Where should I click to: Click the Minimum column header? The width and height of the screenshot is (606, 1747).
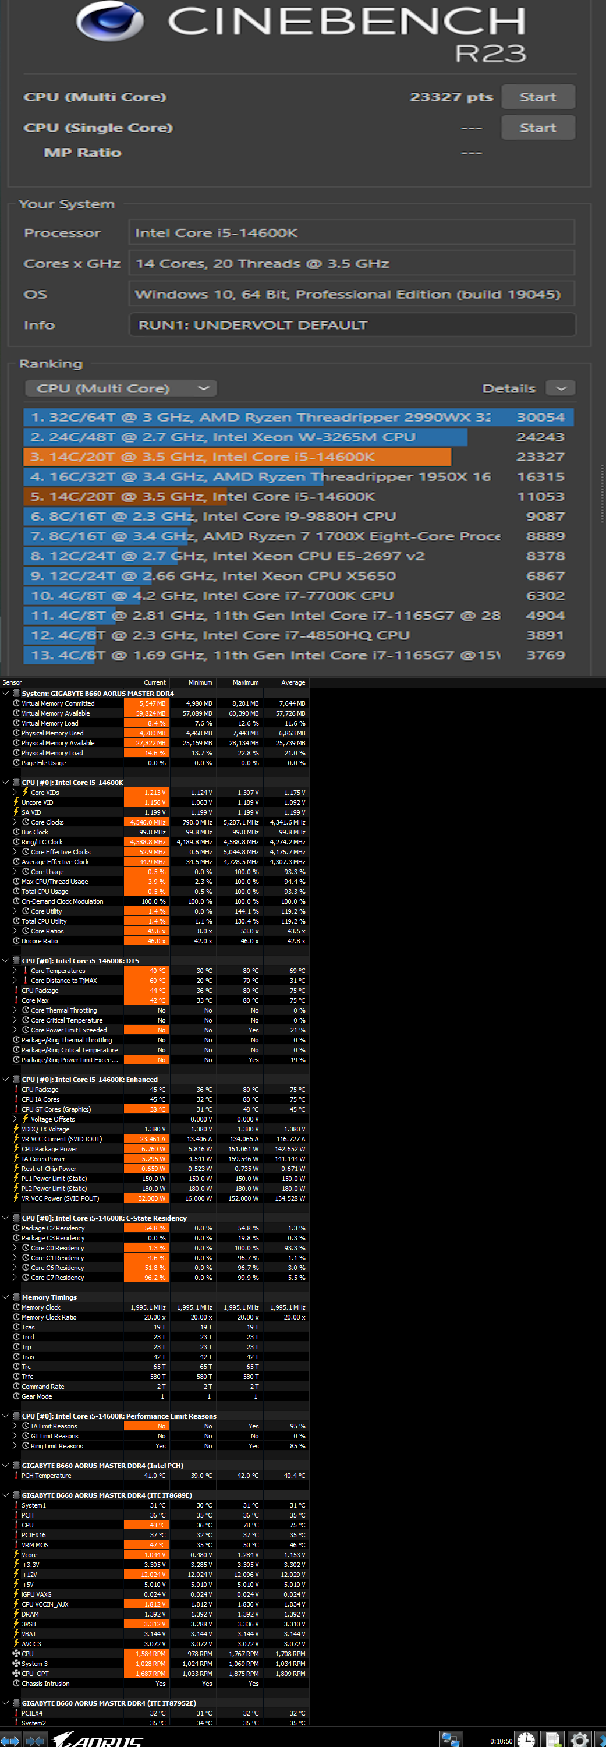[x=193, y=683]
